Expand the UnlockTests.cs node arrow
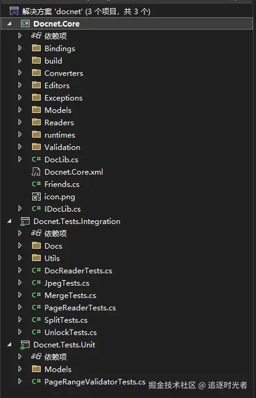Image resolution: width=256 pixels, height=398 pixels. (20, 332)
